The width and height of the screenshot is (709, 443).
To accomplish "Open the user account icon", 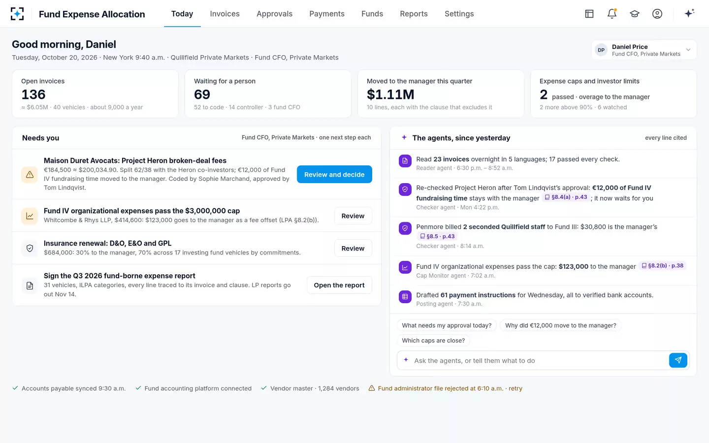I will coord(657,14).
